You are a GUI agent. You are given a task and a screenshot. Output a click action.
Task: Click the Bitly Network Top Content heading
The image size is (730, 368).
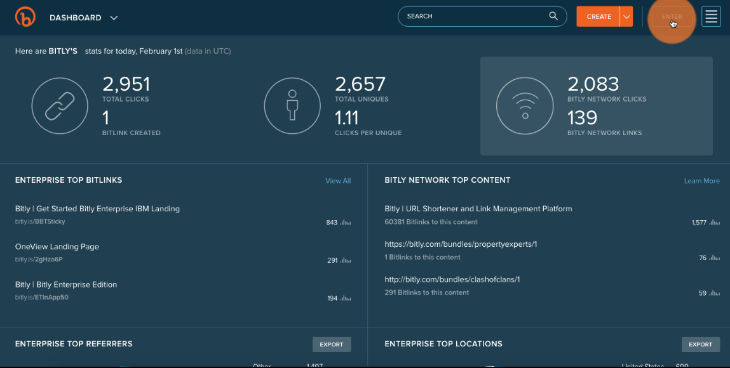pos(447,180)
